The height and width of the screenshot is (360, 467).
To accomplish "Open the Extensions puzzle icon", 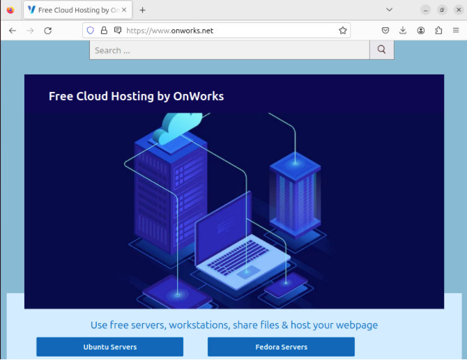I will coord(438,31).
